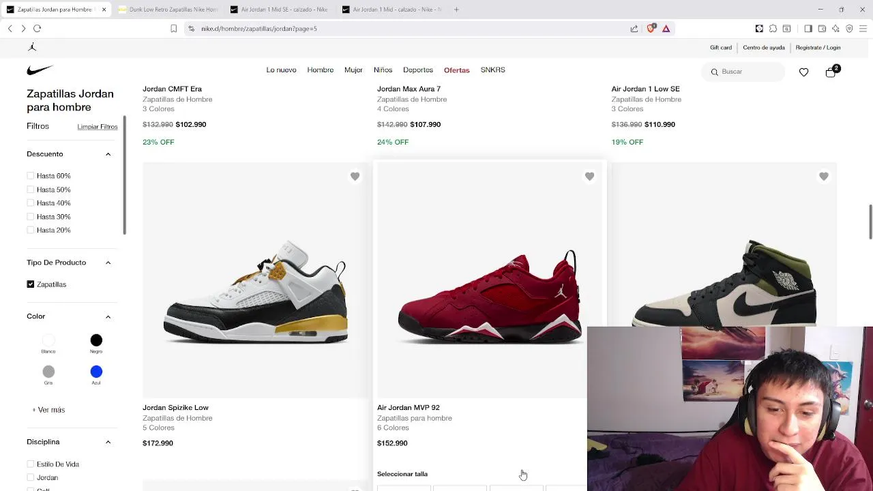Image resolution: width=873 pixels, height=491 pixels.
Task: Open the Mujer menu
Action: click(x=353, y=70)
